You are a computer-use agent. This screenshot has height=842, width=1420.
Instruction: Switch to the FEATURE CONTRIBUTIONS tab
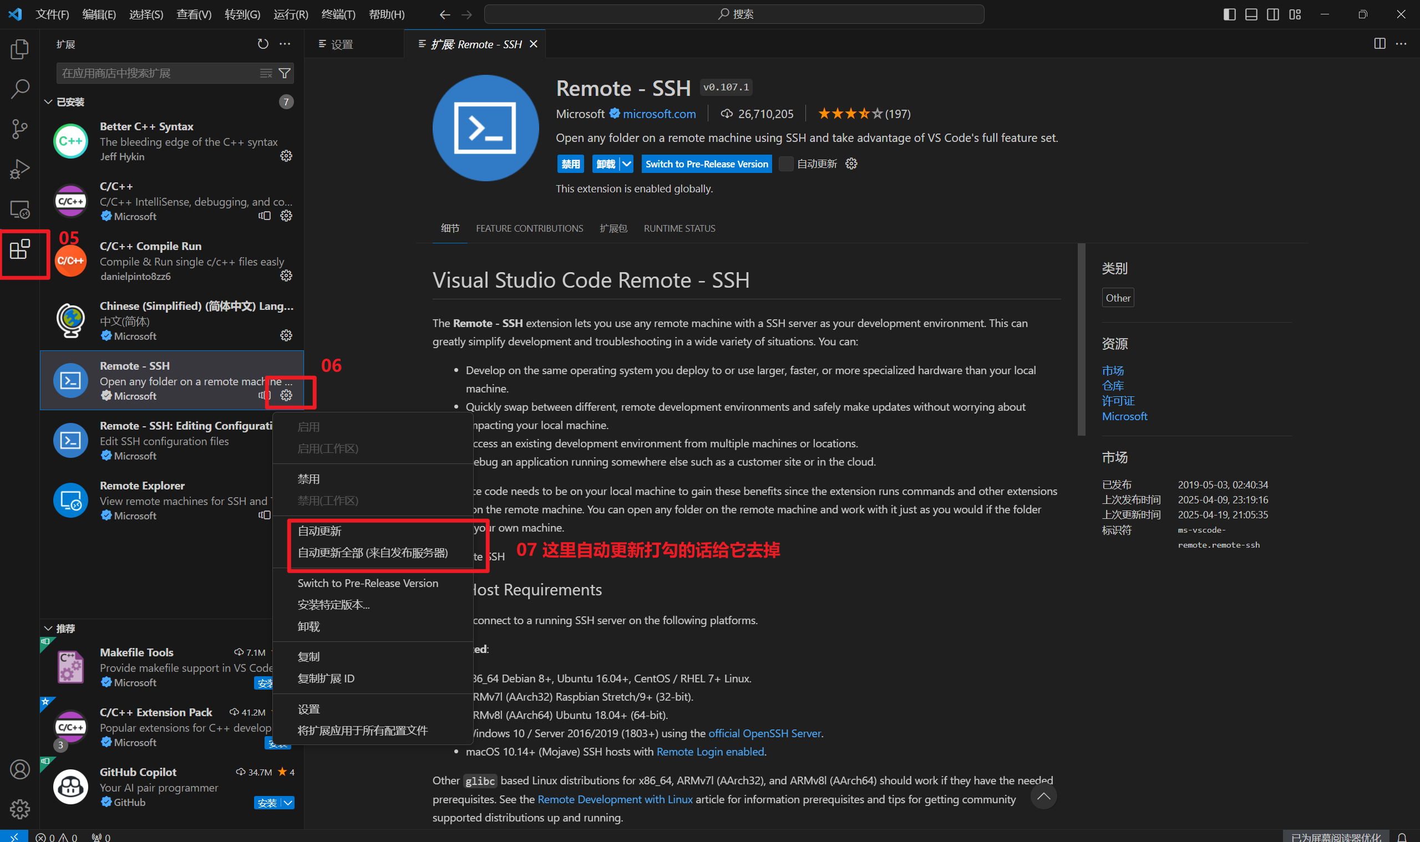[x=529, y=228]
